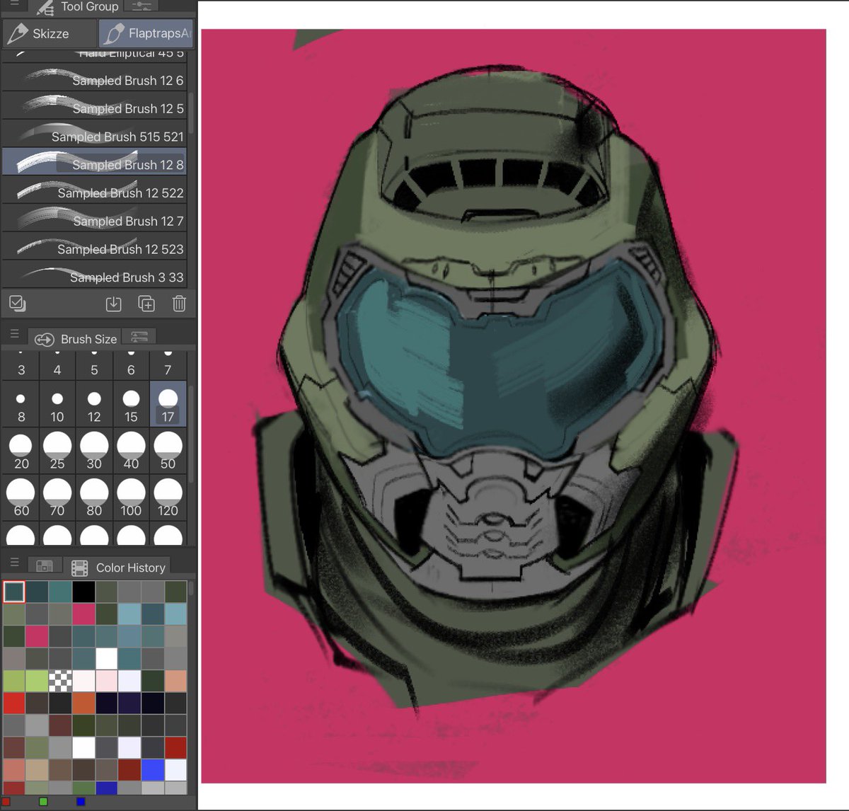
Task: Open the Sub Tool panel hamburger menu
Action: [14, 4]
